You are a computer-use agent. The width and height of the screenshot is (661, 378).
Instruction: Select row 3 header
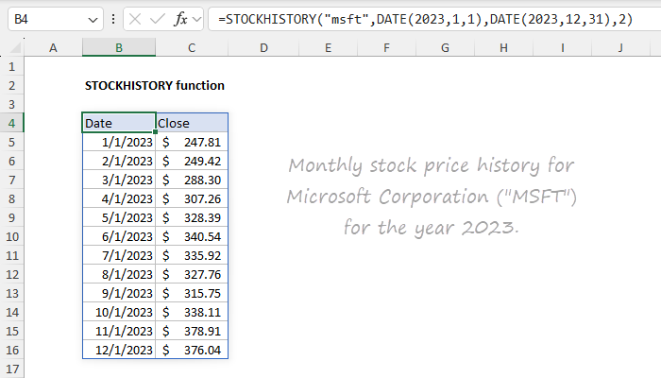11,104
